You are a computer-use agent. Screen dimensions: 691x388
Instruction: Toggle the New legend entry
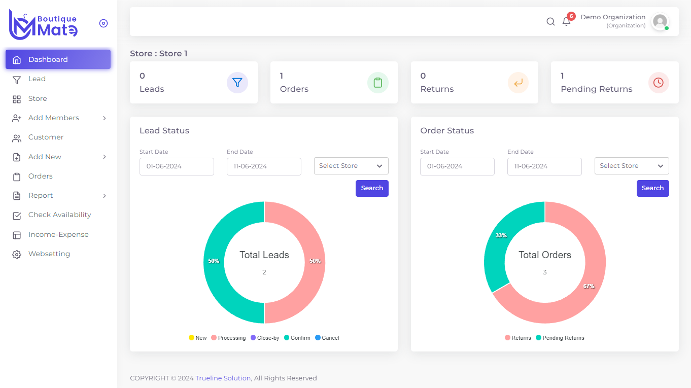(x=198, y=338)
